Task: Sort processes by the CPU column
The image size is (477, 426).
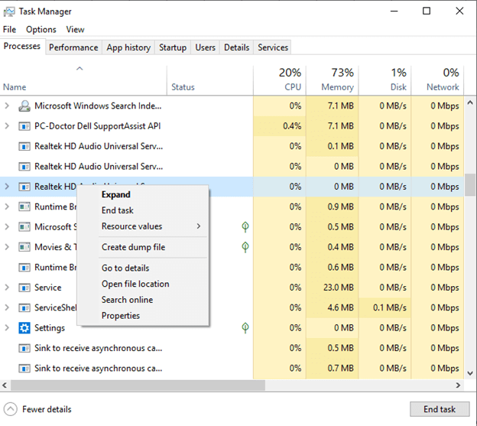Action: [280, 80]
